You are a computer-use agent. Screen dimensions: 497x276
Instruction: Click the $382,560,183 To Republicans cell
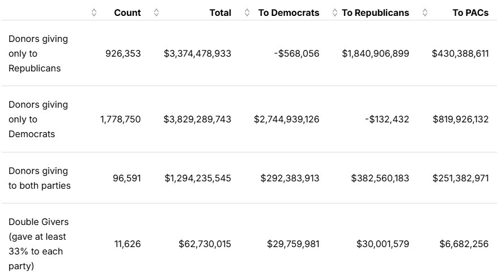pyautogui.click(x=380, y=178)
